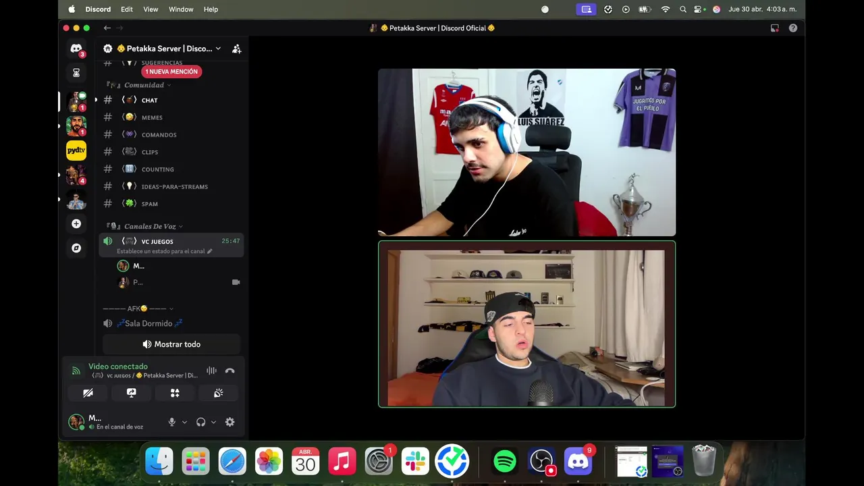This screenshot has height=486, width=864.
Task: Open Safari from the dock
Action: coord(232,461)
